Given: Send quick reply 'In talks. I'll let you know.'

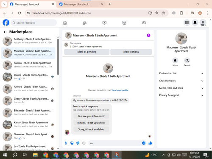Looking at the screenshot, I should tap(91, 123).
